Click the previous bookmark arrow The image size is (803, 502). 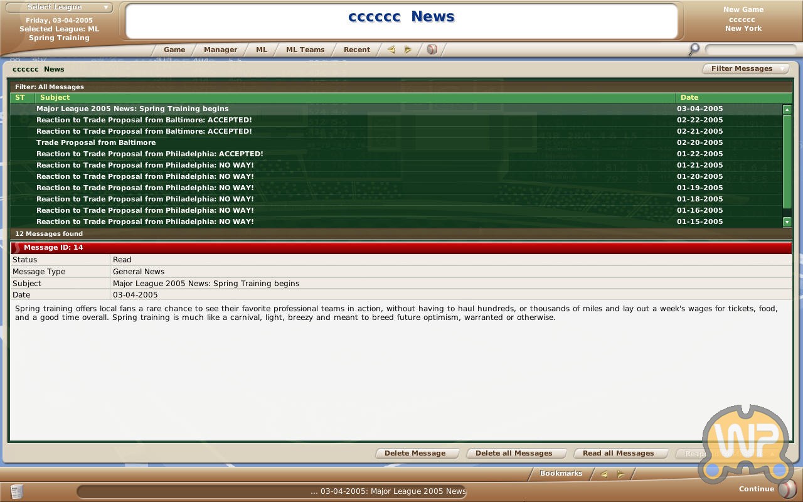604,474
